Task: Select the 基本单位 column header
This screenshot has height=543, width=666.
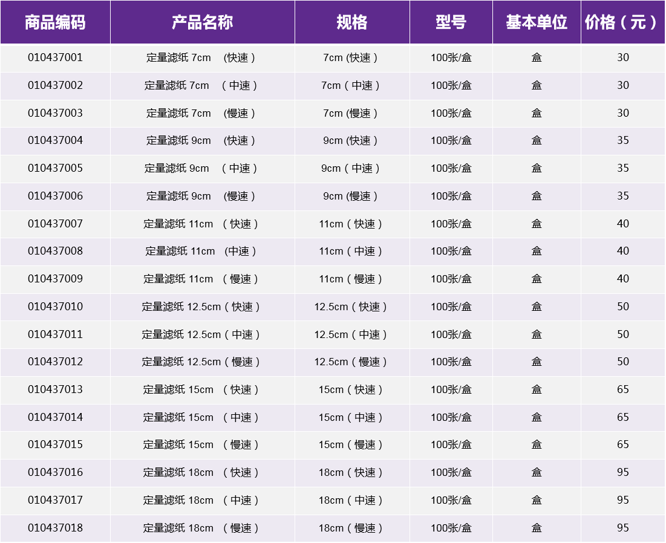Action: (537, 22)
